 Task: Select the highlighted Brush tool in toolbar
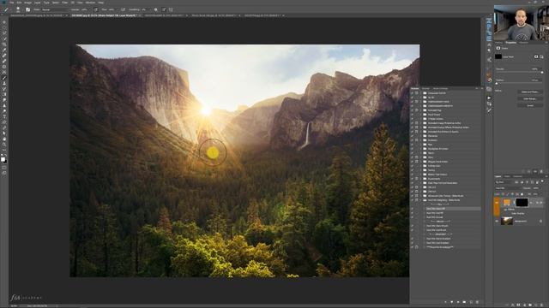tap(4, 78)
